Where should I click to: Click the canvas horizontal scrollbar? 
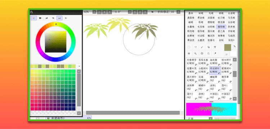click(133, 113)
